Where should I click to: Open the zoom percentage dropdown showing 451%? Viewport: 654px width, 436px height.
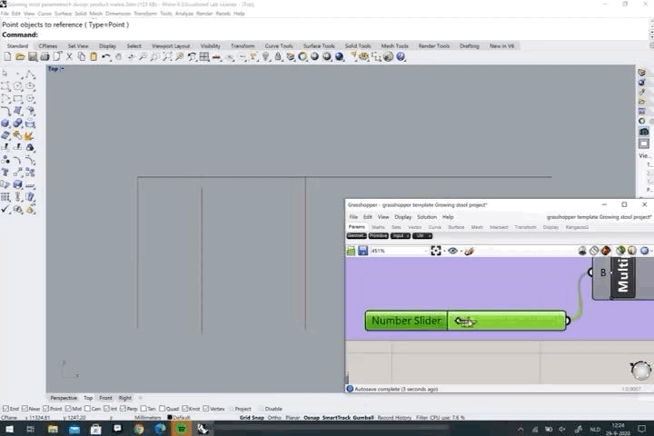398,251
